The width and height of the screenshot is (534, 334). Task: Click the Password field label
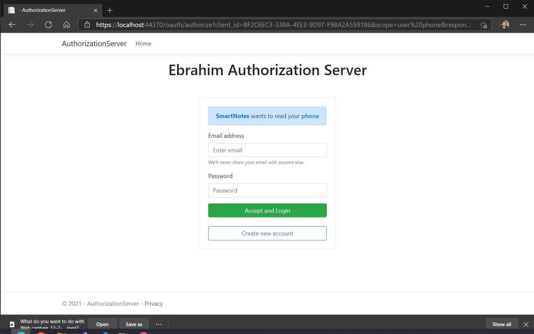click(220, 176)
